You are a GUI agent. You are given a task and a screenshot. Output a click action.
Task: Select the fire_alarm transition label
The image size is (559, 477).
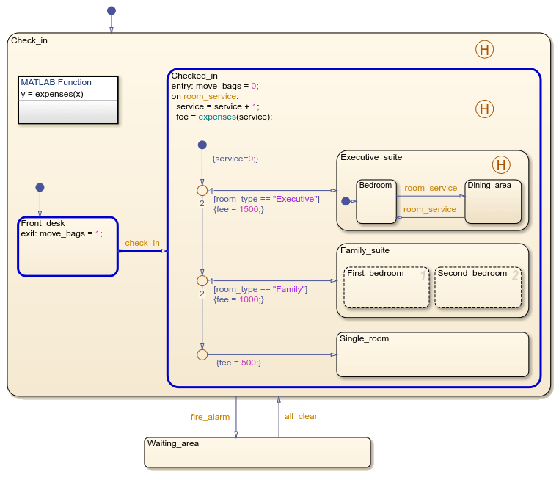click(210, 416)
